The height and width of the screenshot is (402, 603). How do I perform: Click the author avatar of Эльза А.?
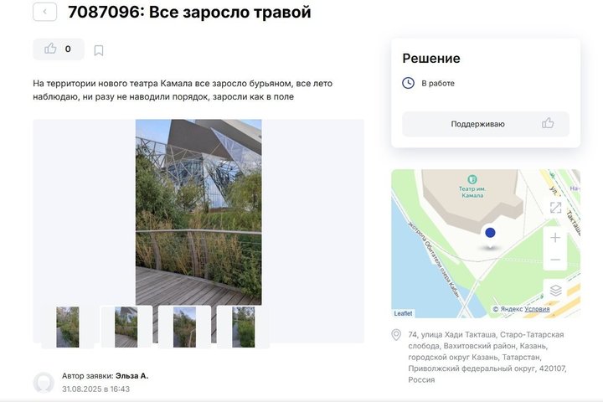[x=44, y=383]
